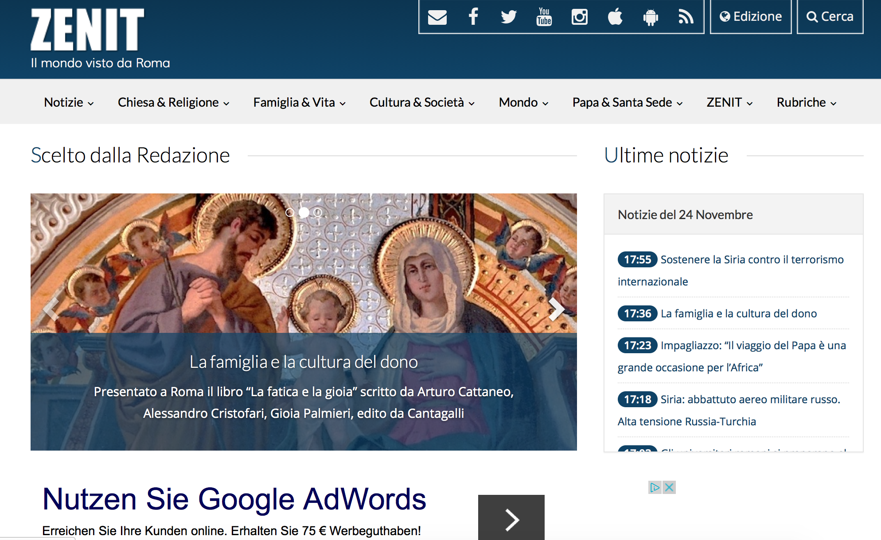881x540 pixels.
Task: Open the Instagram camera icon
Action: [580, 17]
